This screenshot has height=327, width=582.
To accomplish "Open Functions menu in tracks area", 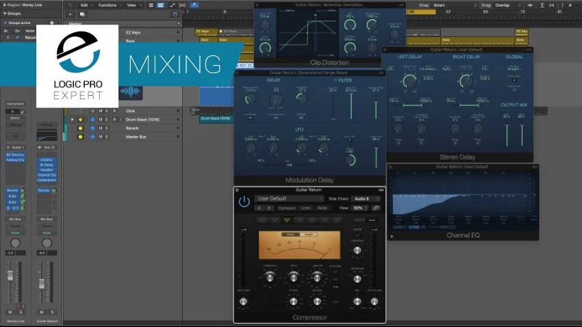I will click(x=110, y=5).
